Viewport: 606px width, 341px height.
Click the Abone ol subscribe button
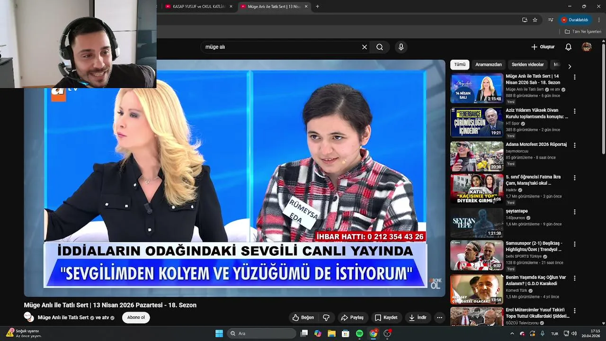[136, 317]
